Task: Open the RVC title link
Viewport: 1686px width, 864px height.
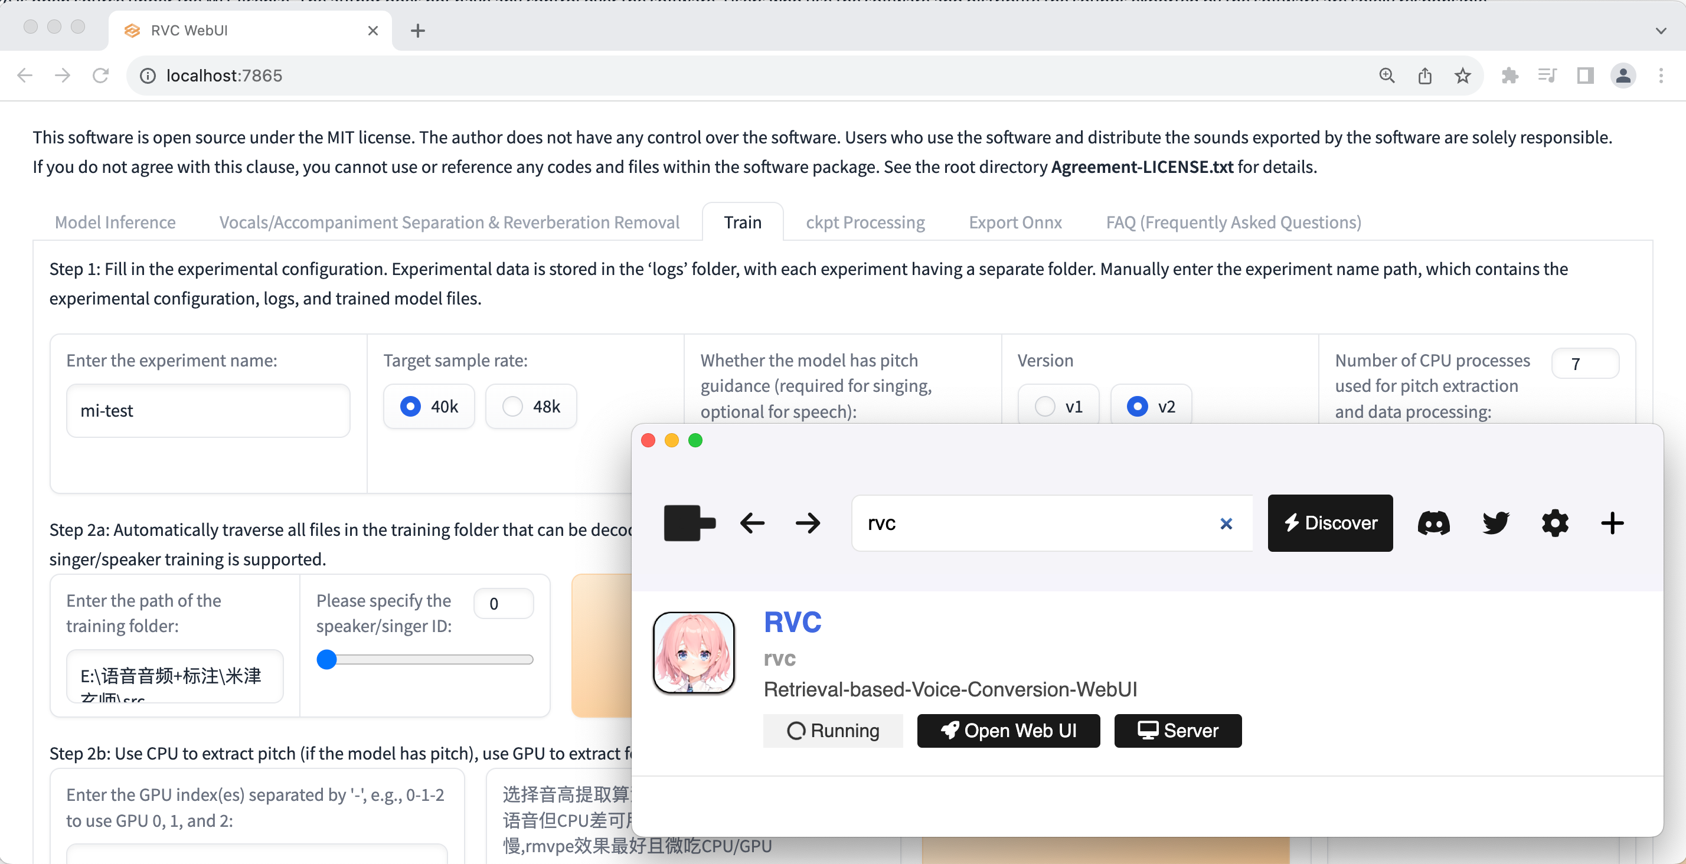Action: point(793,622)
